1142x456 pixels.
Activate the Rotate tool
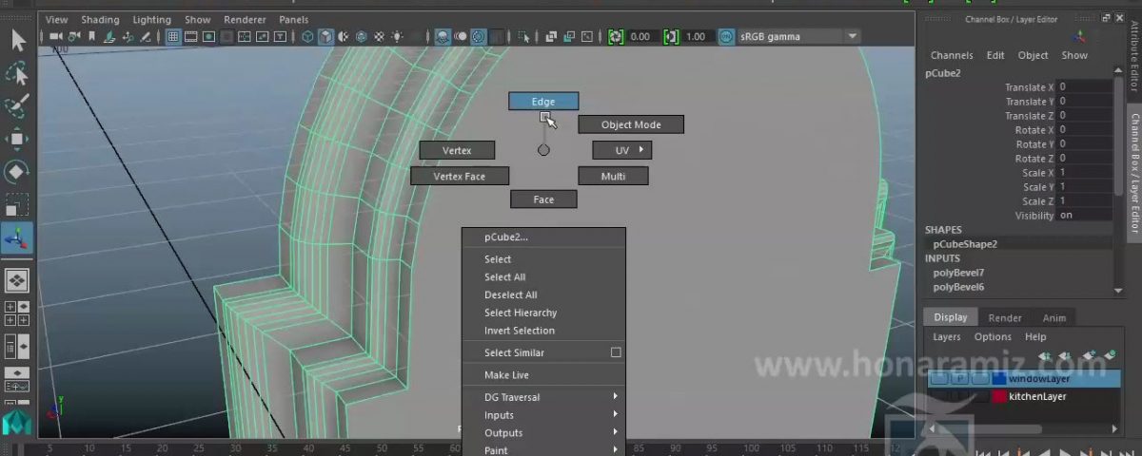coord(17,172)
